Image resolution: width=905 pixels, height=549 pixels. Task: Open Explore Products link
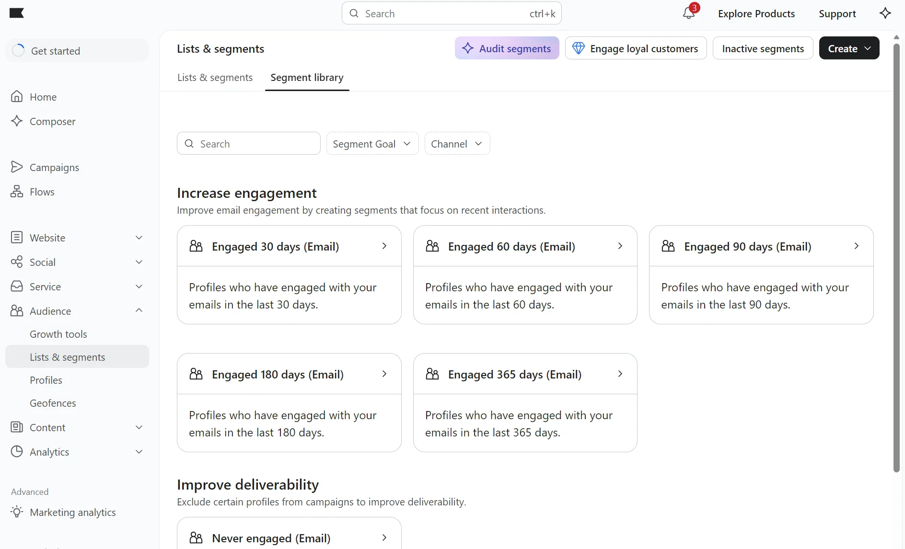coord(756,13)
